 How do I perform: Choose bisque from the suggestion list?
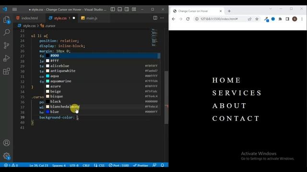(102, 97)
